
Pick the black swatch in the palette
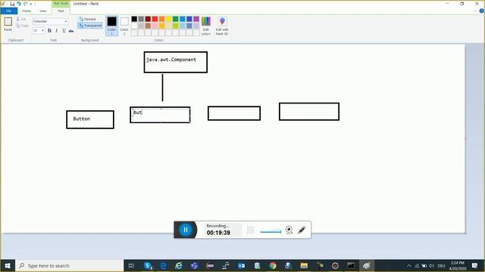134,19
